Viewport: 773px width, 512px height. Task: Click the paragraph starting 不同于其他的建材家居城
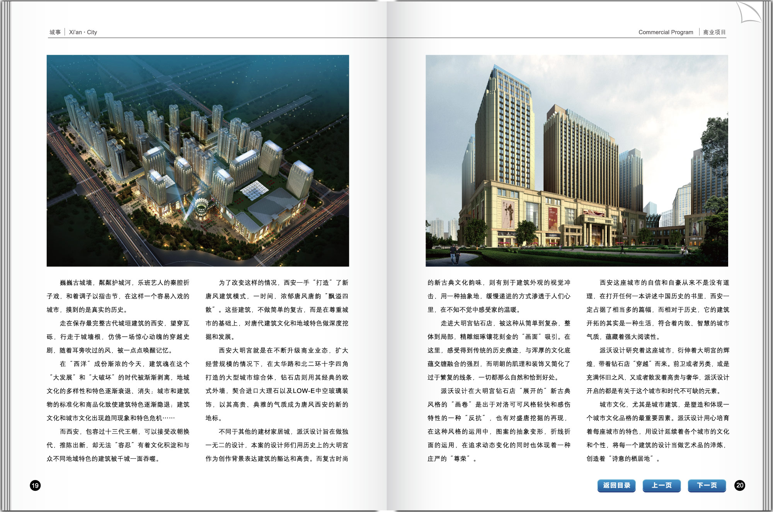click(277, 445)
